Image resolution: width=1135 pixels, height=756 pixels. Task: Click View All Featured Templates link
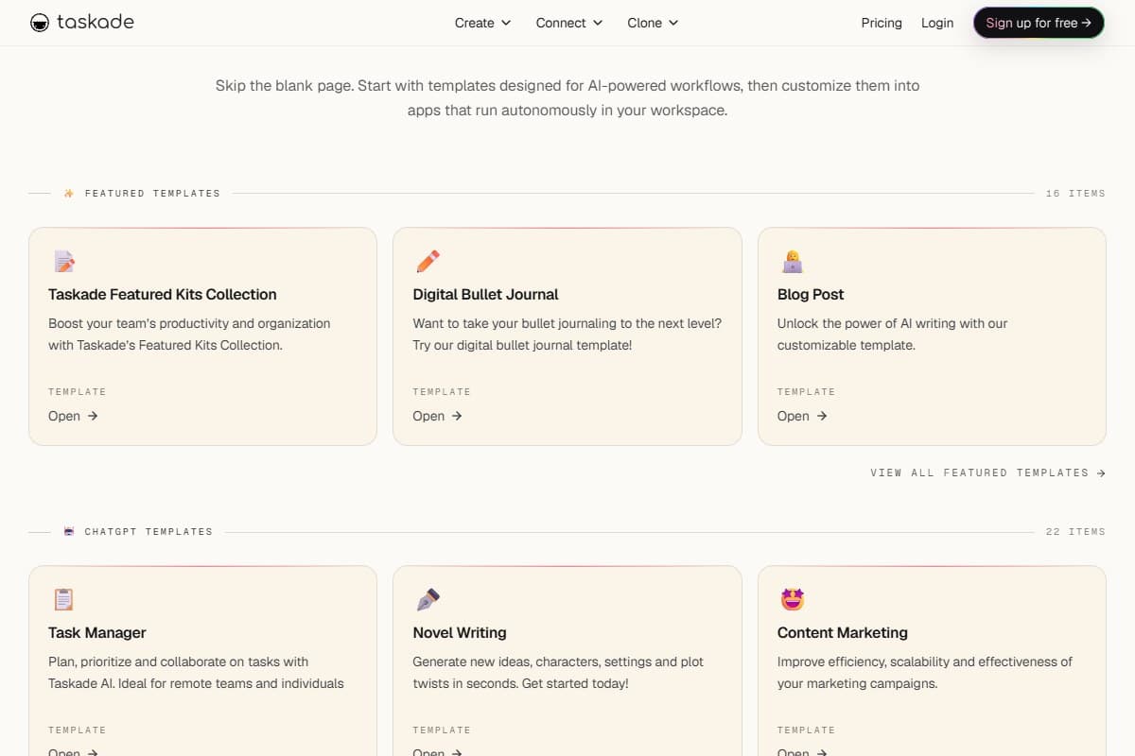[987, 472]
